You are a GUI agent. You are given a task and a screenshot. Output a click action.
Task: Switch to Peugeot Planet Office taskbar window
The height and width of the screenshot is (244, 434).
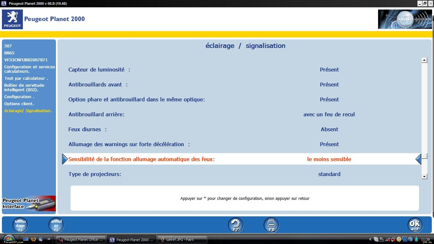(81, 240)
